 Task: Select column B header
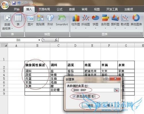[x=37, y=45]
